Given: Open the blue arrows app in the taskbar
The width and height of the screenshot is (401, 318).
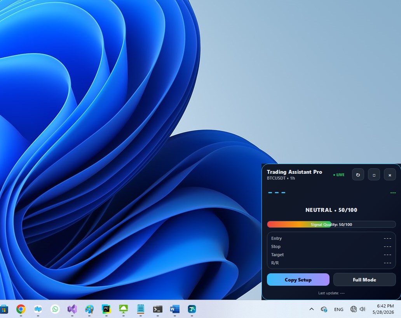Looking at the screenshot, I should 38,309.
